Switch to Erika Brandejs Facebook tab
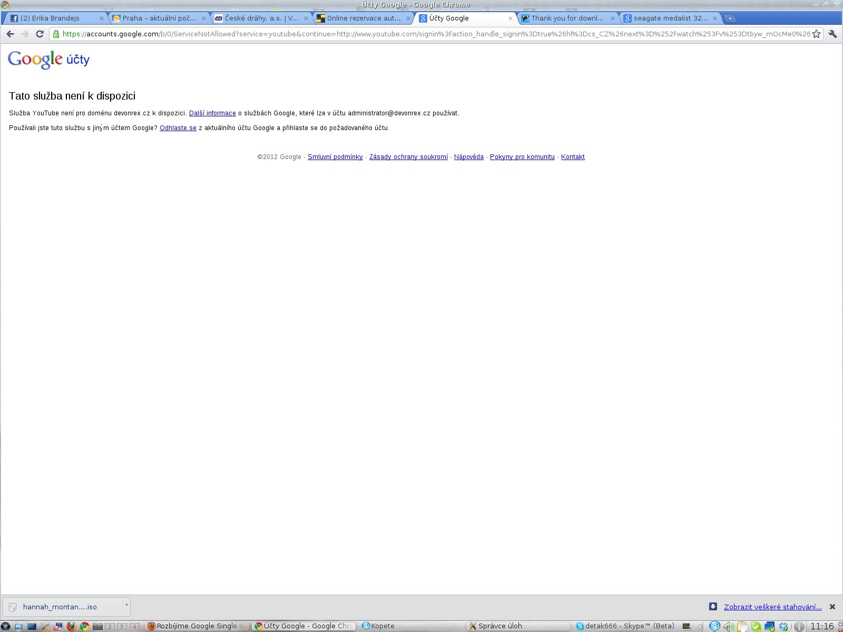 point(55,18)
